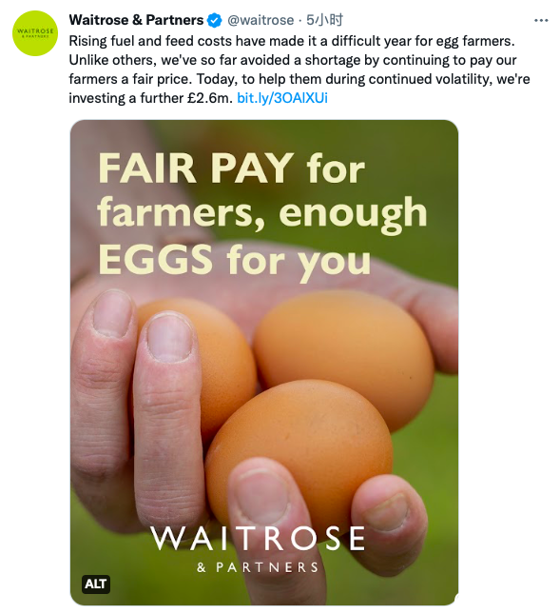
Task: Click the blue verified badge
Action: (x=214, y=20)
